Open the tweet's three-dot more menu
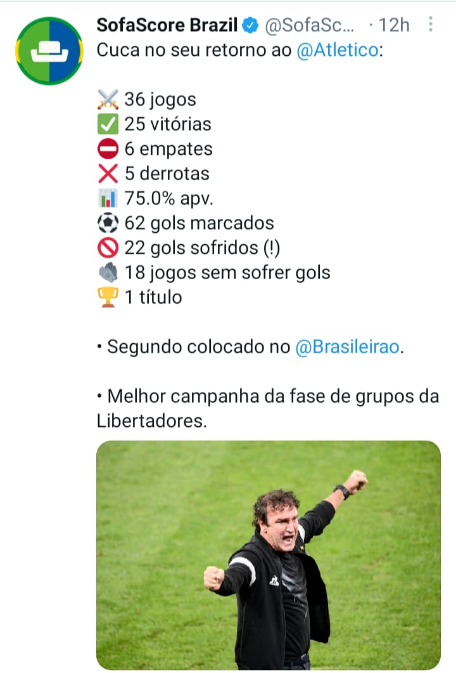 (431, 25)
